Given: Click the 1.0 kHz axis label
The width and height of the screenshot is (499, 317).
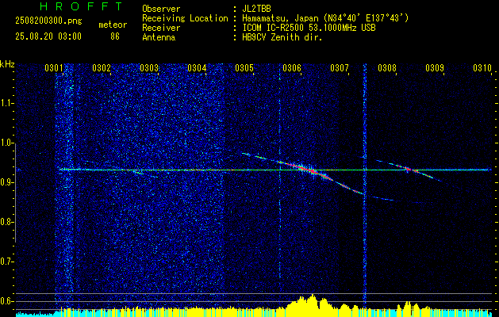Looking at the screenshot, I should pos(6,143).
